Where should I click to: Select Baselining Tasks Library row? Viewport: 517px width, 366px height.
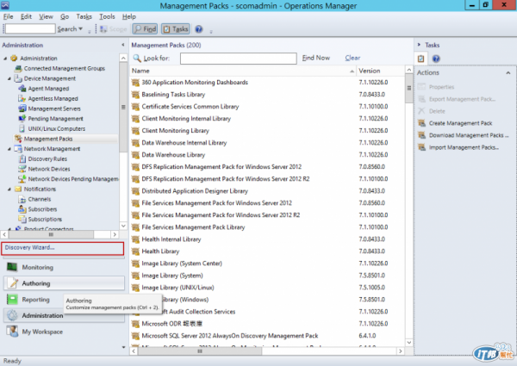click(267, 95)
